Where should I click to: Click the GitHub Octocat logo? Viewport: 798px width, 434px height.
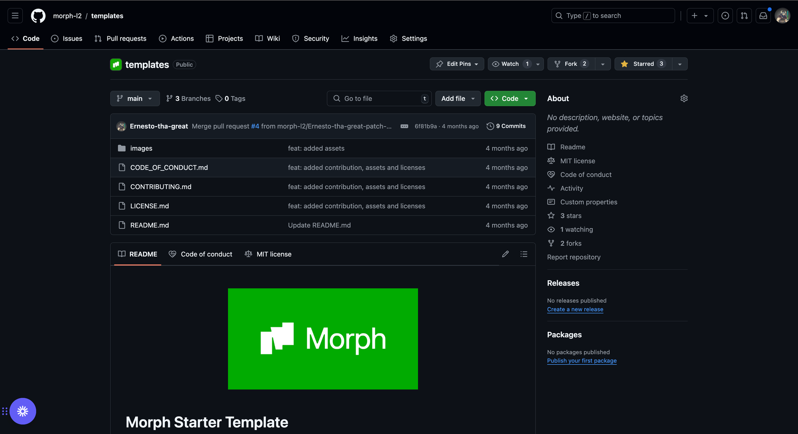(38, 16)
